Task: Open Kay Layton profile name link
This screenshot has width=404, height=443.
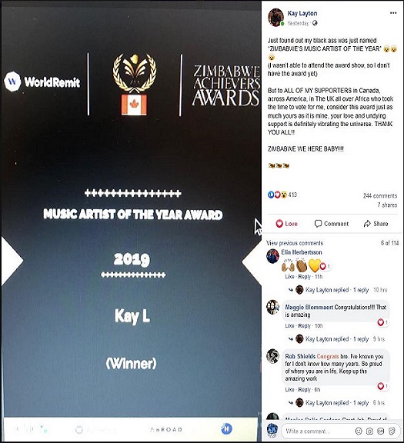Action: [302, 13]
